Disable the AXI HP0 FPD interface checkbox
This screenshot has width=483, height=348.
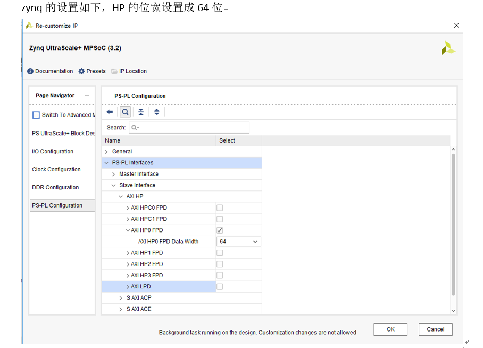[x=220, y=230]
